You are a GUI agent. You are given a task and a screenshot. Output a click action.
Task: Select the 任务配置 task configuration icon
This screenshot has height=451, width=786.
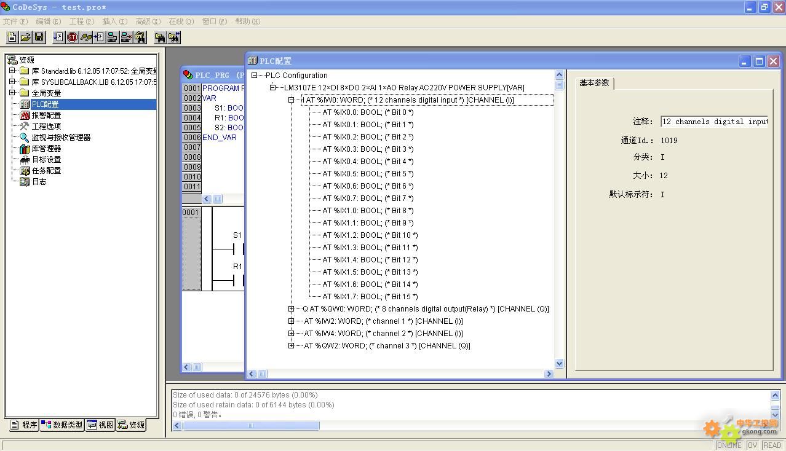click(25, 171)
